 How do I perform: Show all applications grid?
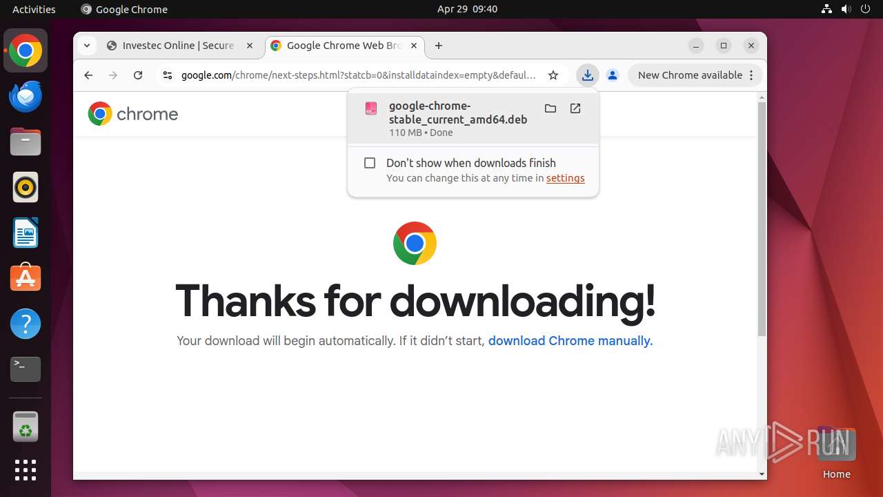point(26,470)
